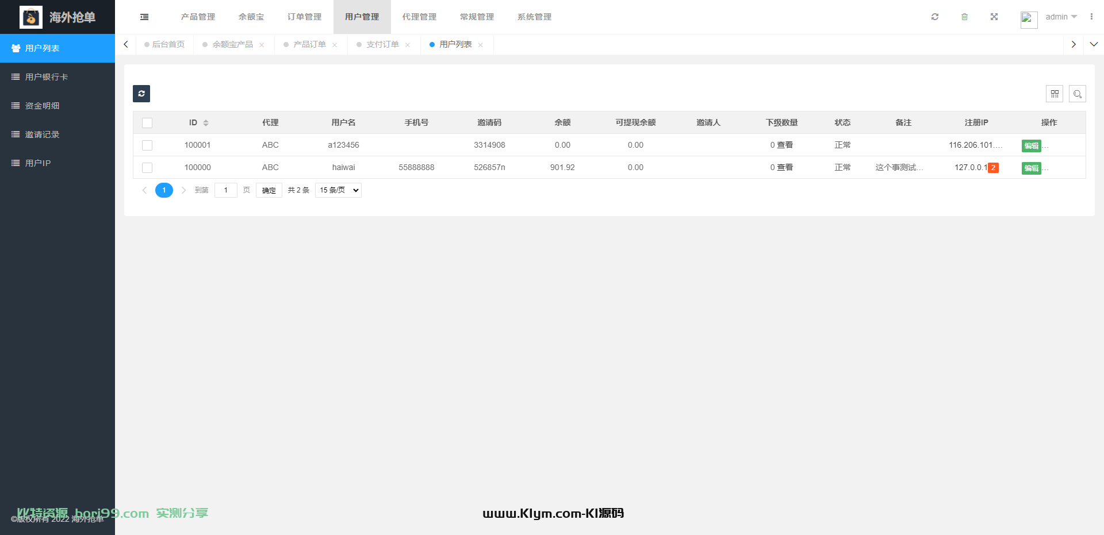Click 编辑 button for user a123456

click(x=1032, y=146)
